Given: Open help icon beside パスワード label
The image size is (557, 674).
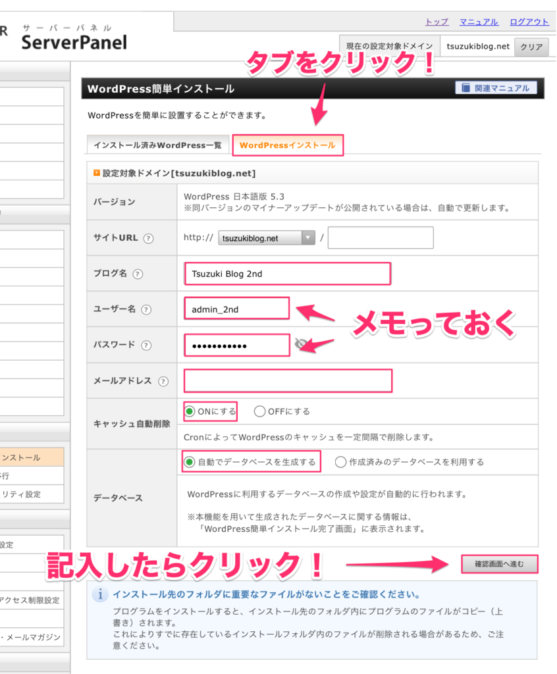Looking at the screenshot, I should (x=146, y=345).
